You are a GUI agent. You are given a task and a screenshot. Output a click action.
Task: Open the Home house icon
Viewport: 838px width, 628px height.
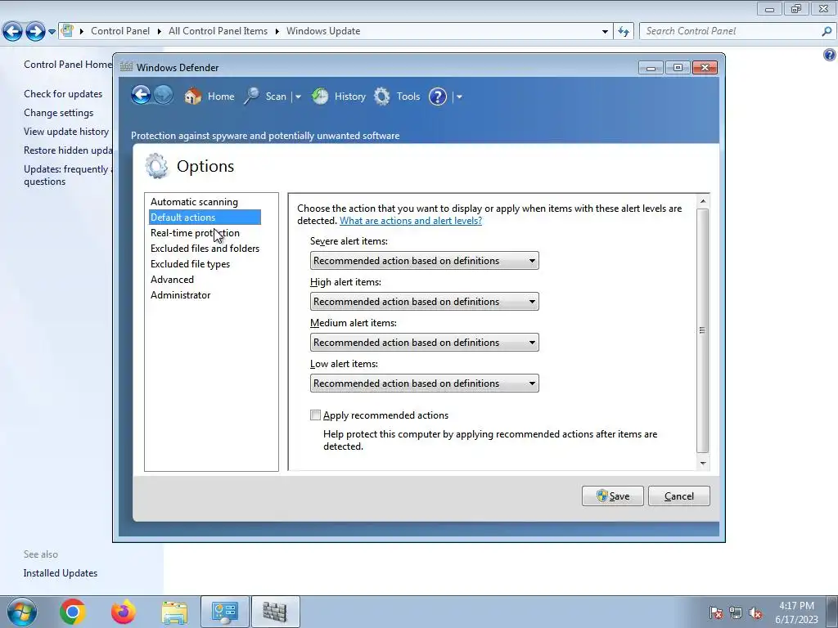pyautogui.click(x=193, y=96)
